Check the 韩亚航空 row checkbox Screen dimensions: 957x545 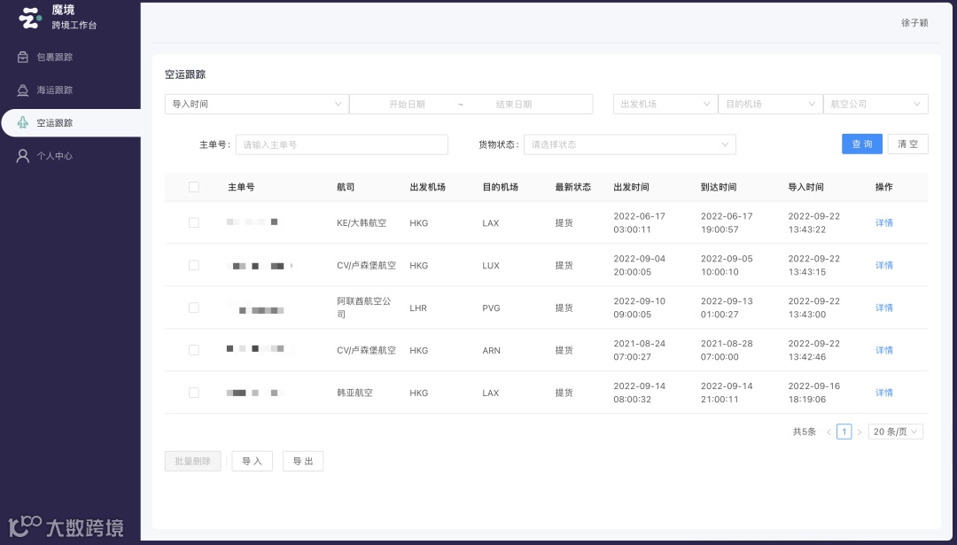(193, 393)
